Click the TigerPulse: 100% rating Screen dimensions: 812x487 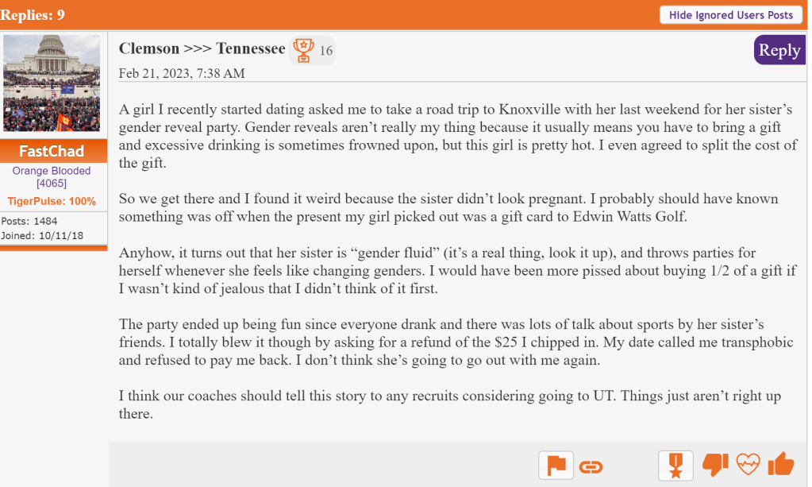pyautogui.click(x=52, y=201)
